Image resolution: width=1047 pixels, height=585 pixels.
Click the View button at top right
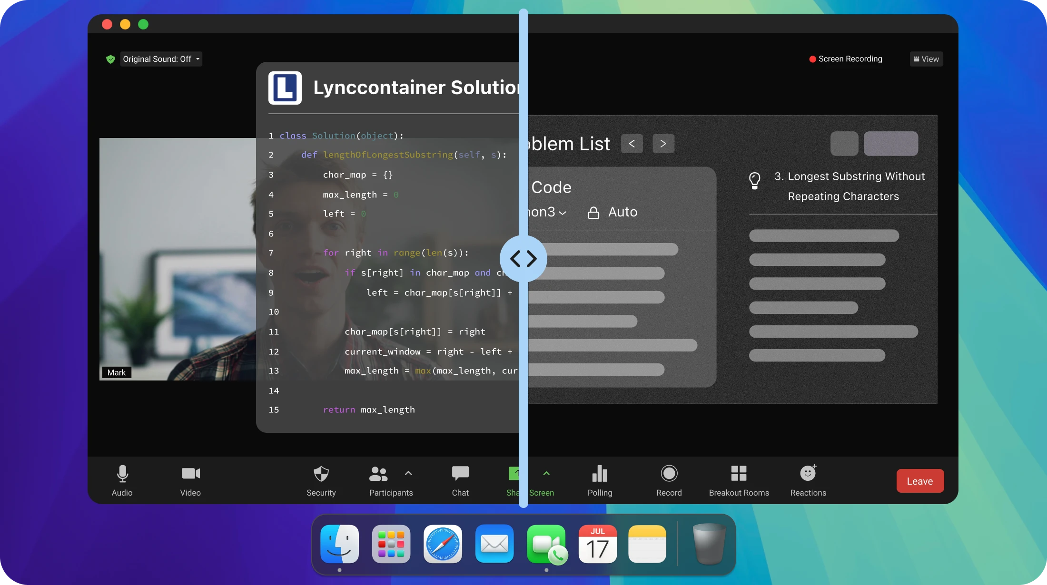pos(926,59)
